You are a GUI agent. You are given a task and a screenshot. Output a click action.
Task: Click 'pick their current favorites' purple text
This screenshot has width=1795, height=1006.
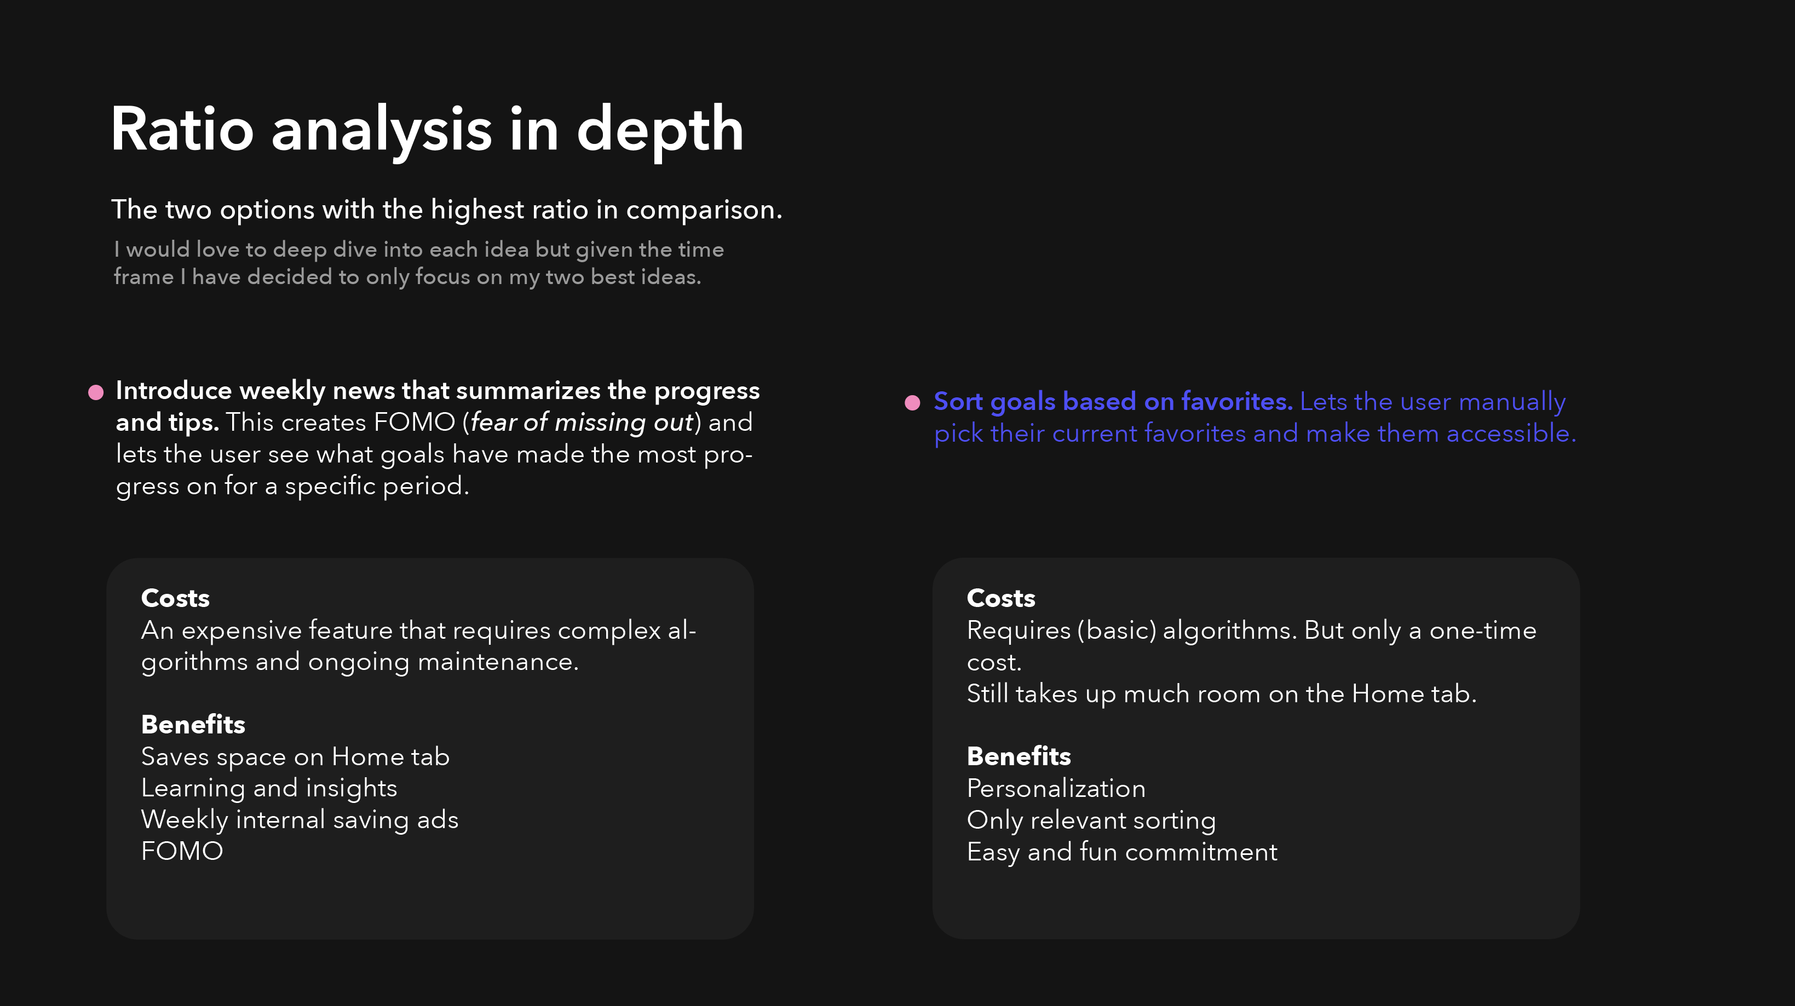click(x=1090, y=433)
